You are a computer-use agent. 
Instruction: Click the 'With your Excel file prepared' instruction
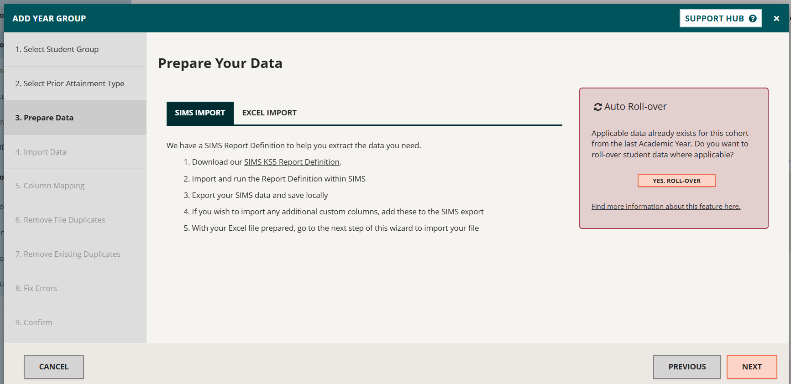coord(335,228)
